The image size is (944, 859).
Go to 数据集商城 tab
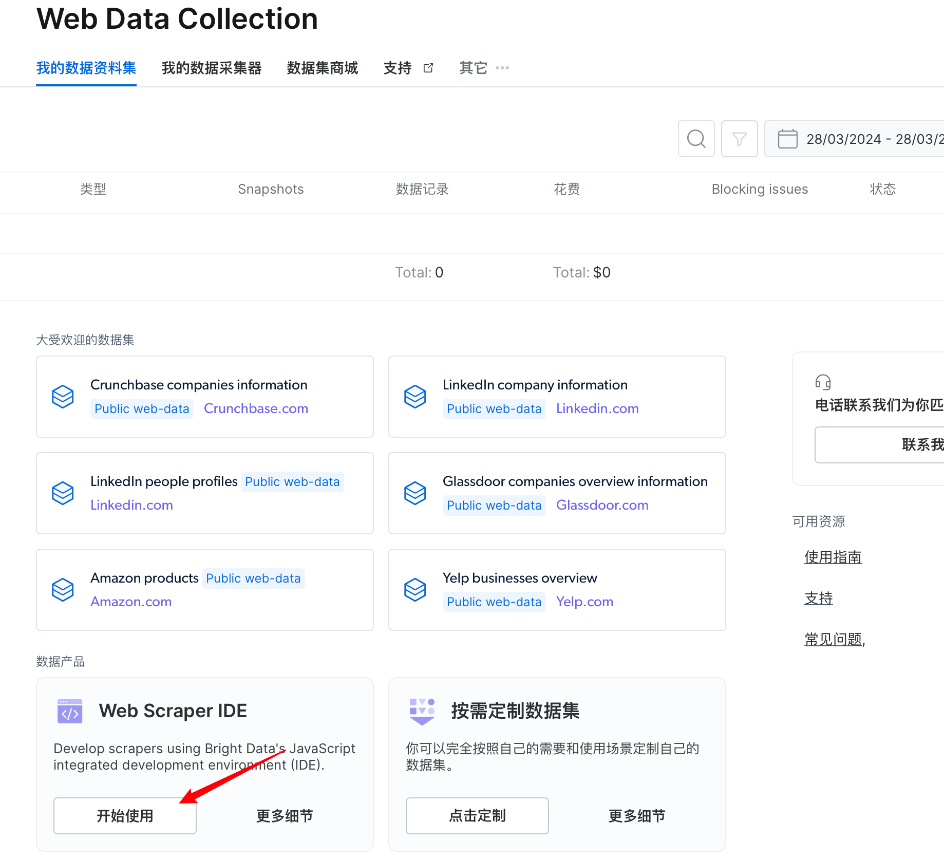(x=323, y=68)
